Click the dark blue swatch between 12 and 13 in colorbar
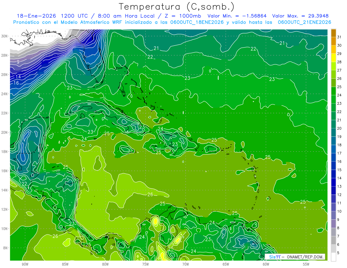 pos(333,191)
